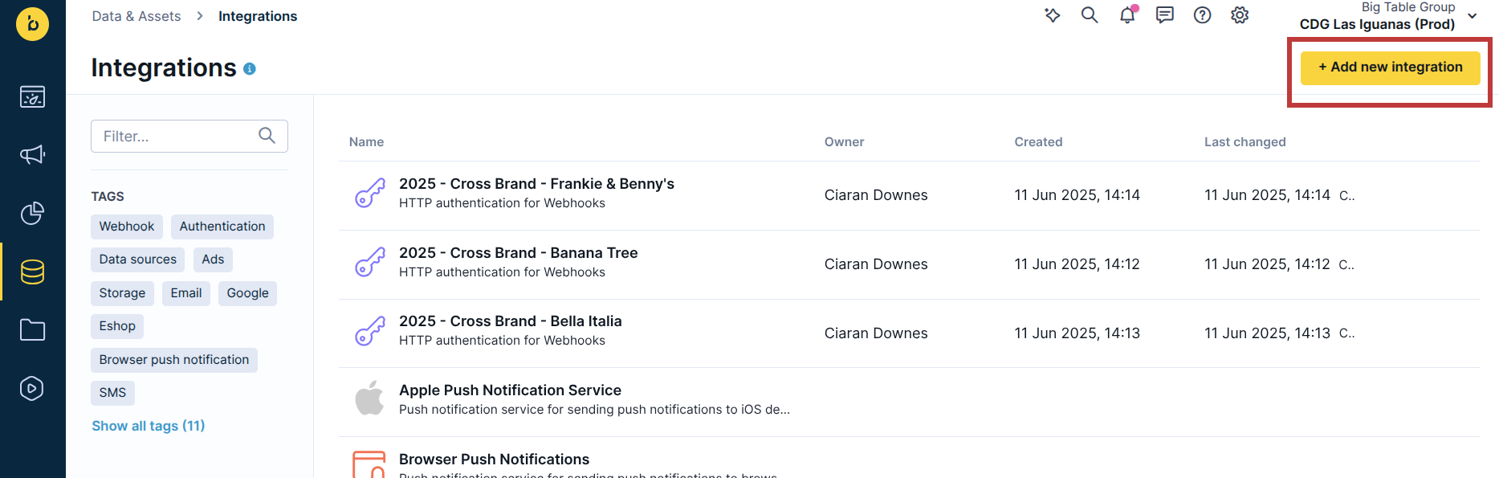
Task: Toggle the Google tag filter
Action: pos(247,293)
